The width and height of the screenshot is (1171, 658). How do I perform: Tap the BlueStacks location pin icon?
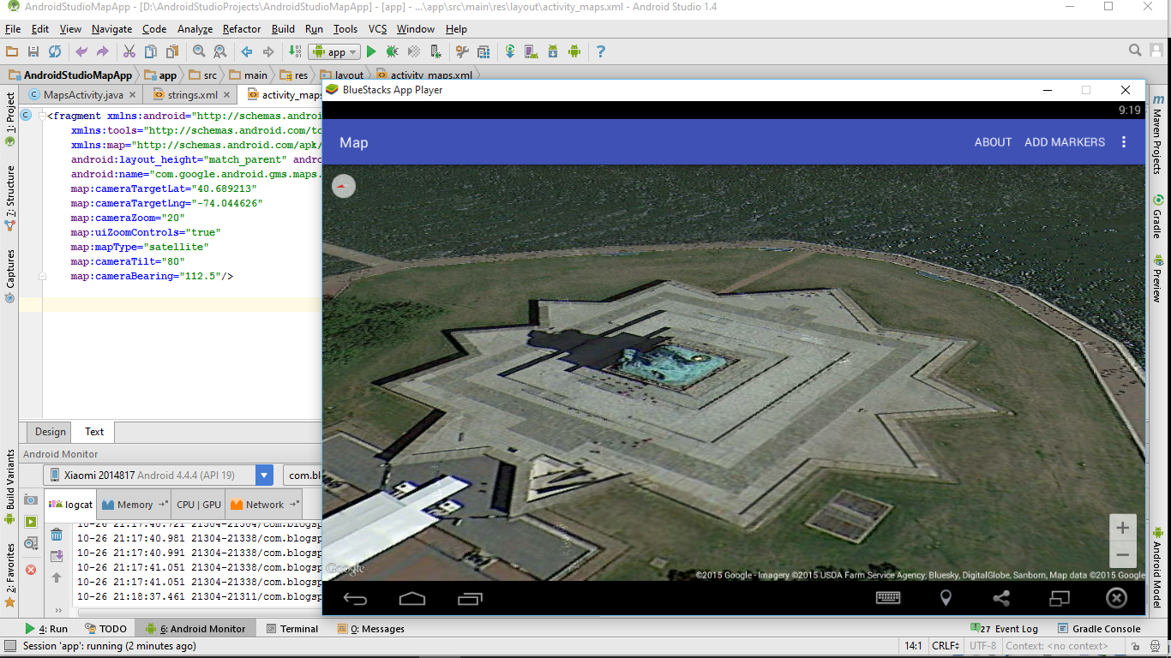(946, 598)
